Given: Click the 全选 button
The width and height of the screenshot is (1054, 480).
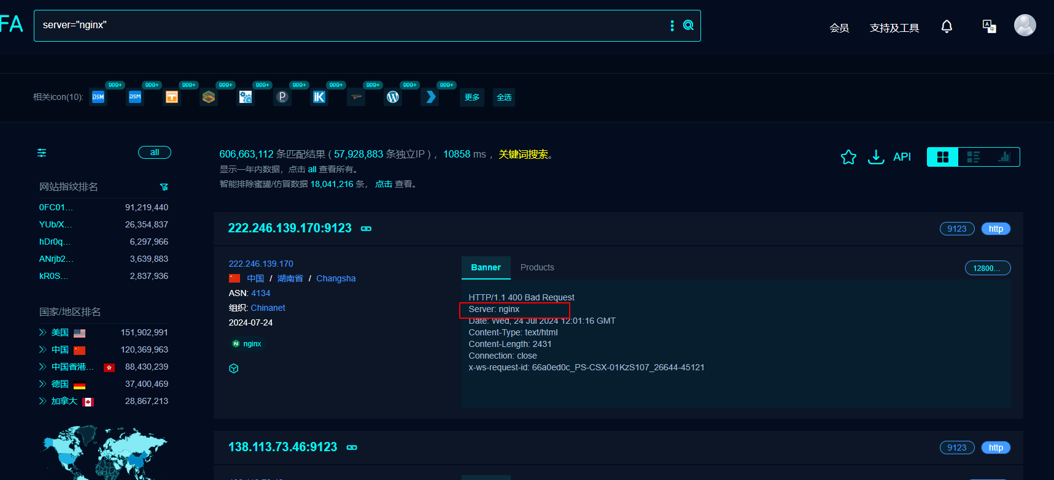Looking at the screenshot, I should (504, 97).
